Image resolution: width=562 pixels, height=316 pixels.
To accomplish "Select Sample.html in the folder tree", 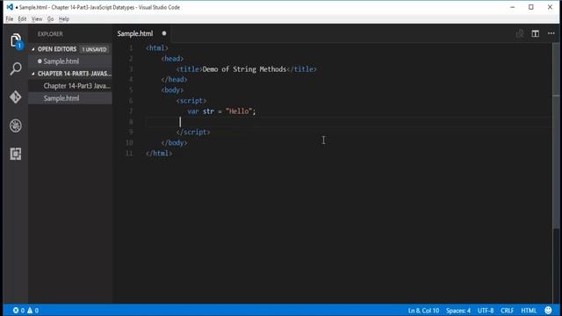I will [70, 98].
